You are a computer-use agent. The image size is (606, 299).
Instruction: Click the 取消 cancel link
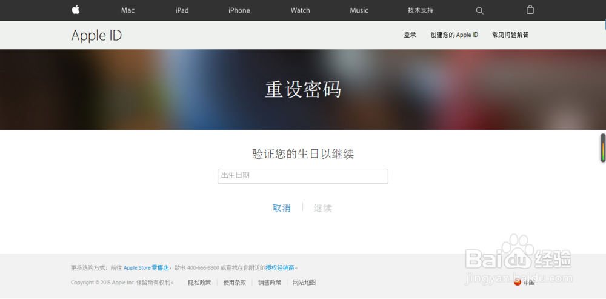[x=281, y=208]
